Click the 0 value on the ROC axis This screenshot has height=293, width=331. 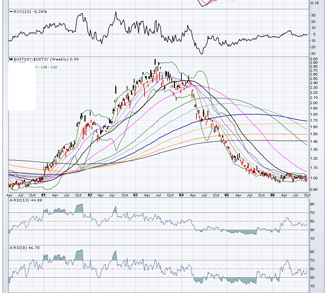pyautogui.click(x=314, y=34)
